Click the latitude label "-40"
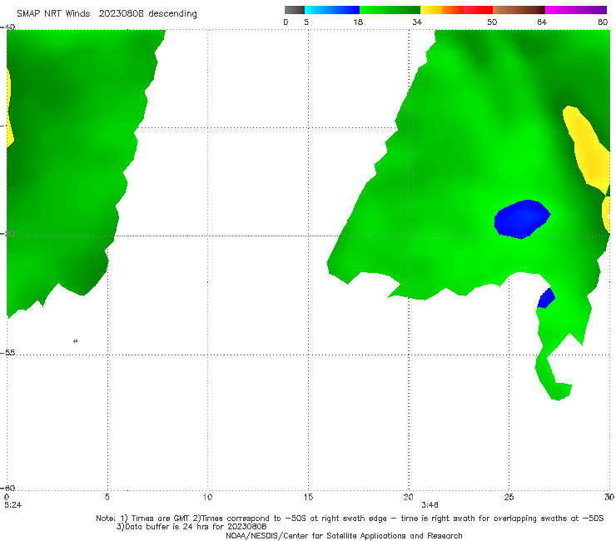The height and width of the screenshot is (541, 616). (7, 27)
